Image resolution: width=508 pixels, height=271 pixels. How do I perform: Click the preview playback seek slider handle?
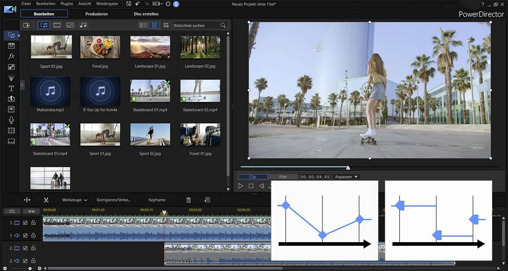[348, 168]
